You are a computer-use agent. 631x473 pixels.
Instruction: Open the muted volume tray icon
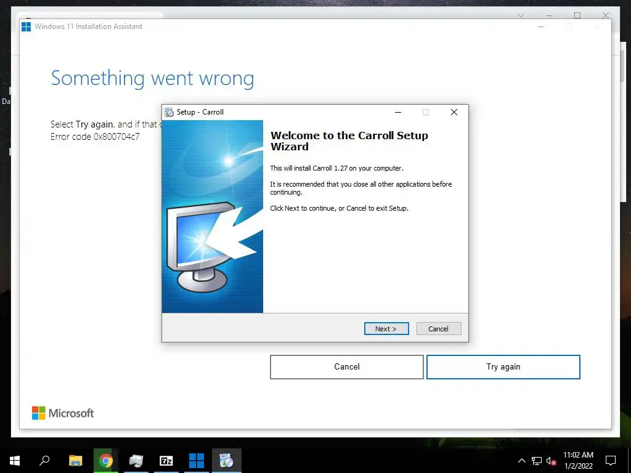[x=552, y=461]
